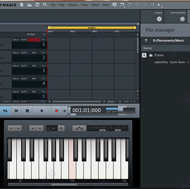Click the tempo BPM slider handle

click(120, 109)
